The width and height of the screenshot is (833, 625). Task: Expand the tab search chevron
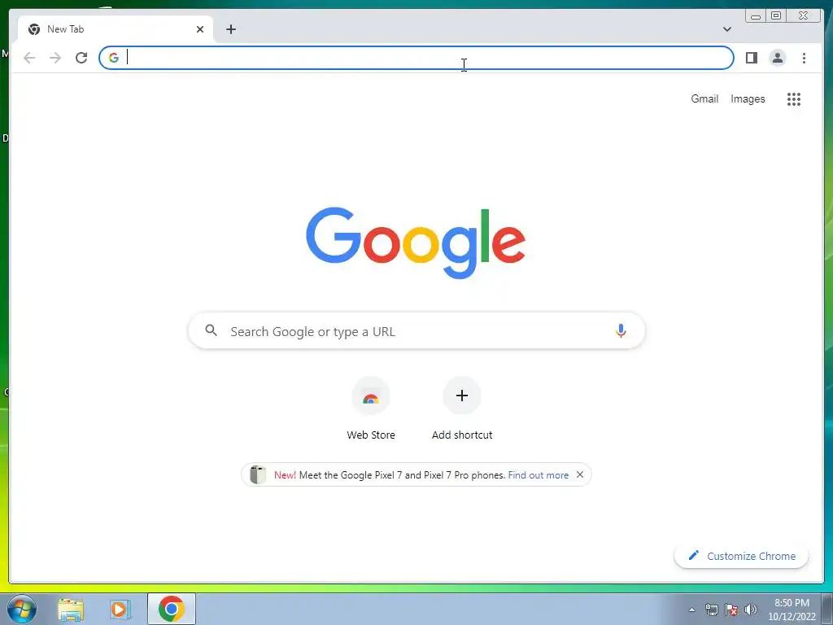[x=727, y=29]
